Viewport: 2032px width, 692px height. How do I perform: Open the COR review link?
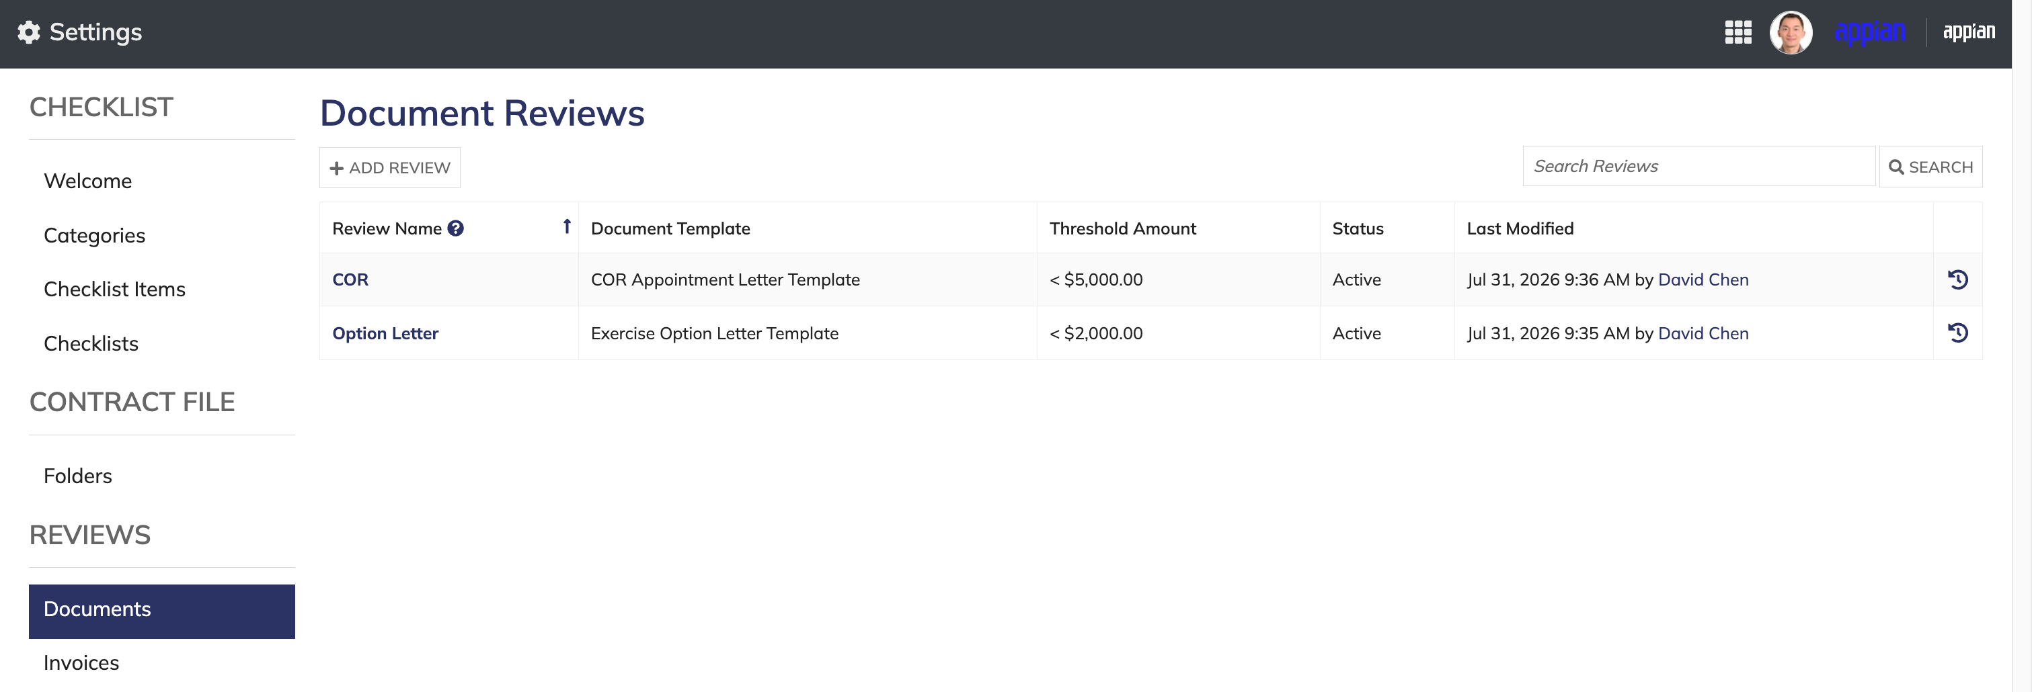[x=350, y=279]
